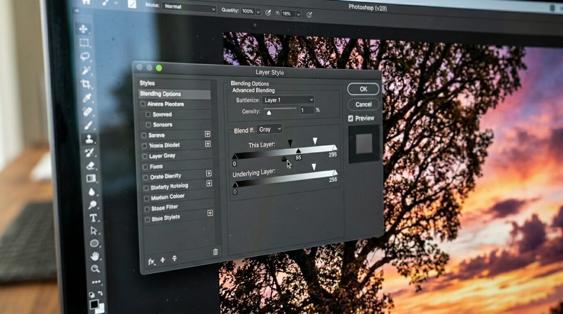Open the Mode Normal dropdown
The image size is (563, 314).
pos(190,8)
